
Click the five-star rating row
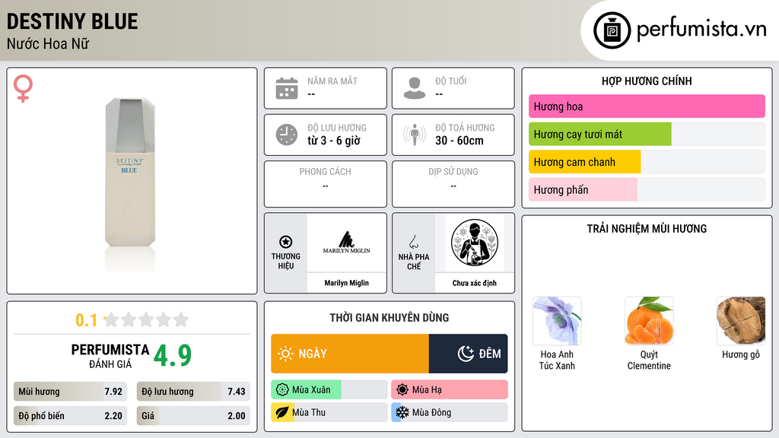pos(146,319)
